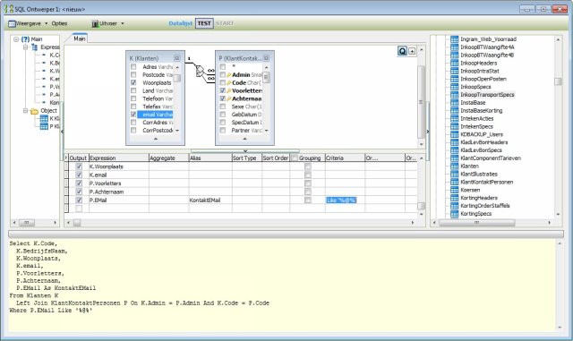Open the Weergave view icon menu
The image size is (573, 341).
point(12,24)
